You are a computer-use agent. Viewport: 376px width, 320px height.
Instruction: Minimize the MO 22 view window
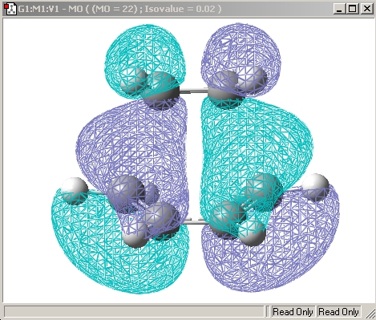pyautogui.click(x=339, y=9)
